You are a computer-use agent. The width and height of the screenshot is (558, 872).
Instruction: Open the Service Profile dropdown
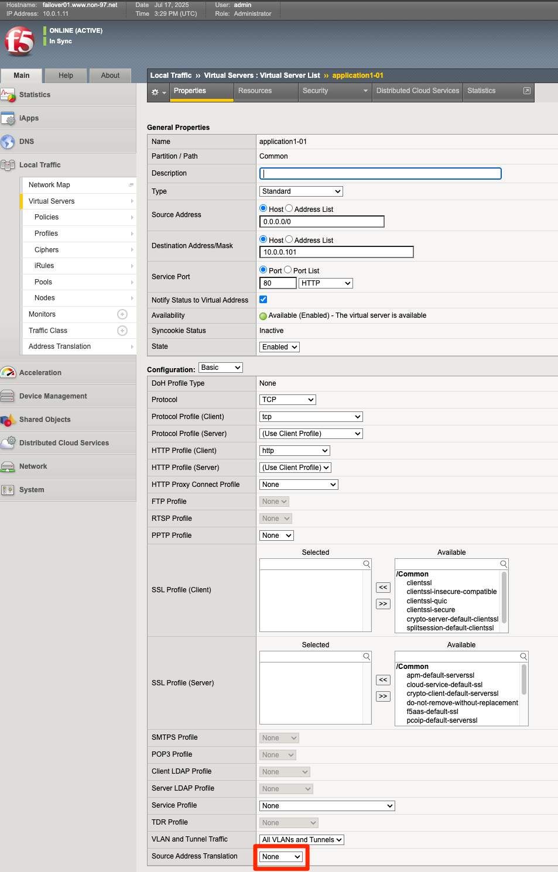click(x=327, y=806)
